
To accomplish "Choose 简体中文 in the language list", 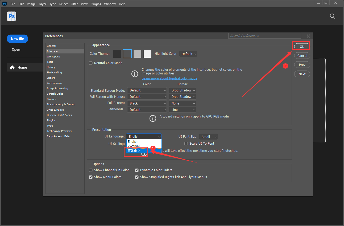I will [x=144, y=151].
